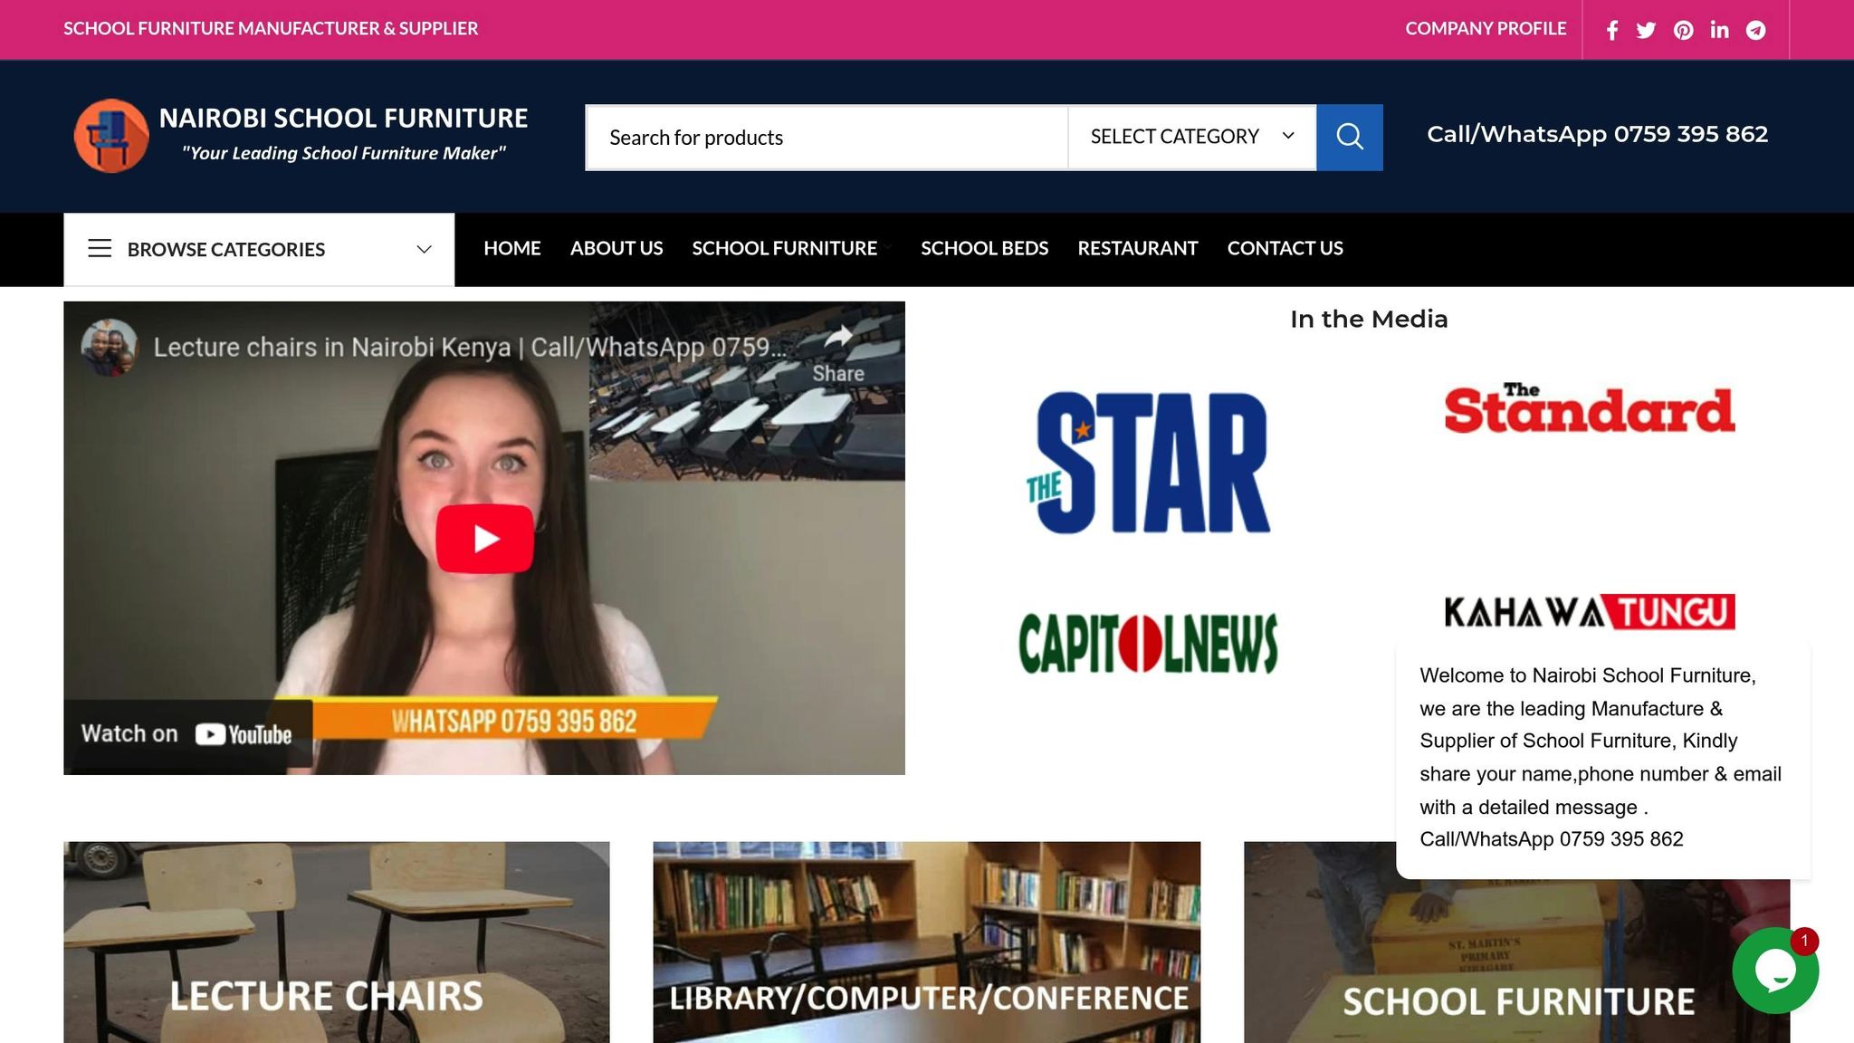The width and height of the screenshot is (1854, 1043).
Task: Go to Home menu item
Action: 511,248
